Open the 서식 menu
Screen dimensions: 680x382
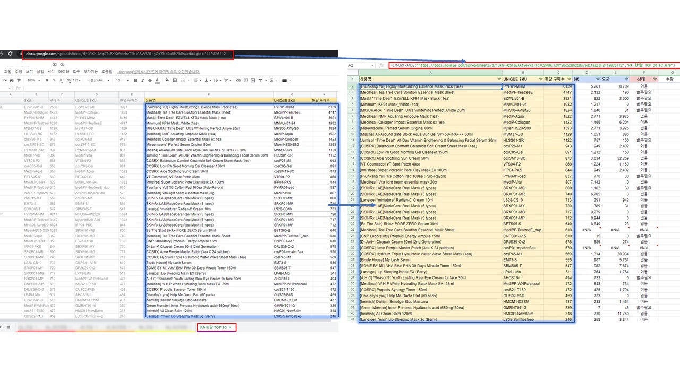click(x=51, y=72)
